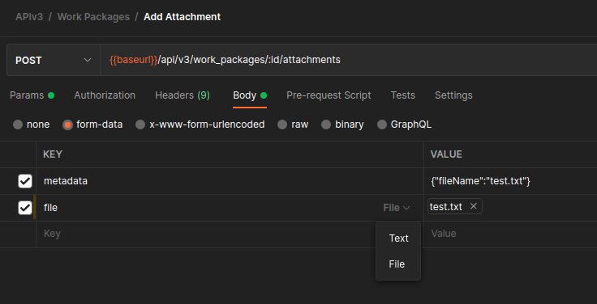The height and width of the screenshot is (304, 597).
Task: Click the {{baseurl}} variable in URL
Action: coord(134,60)
